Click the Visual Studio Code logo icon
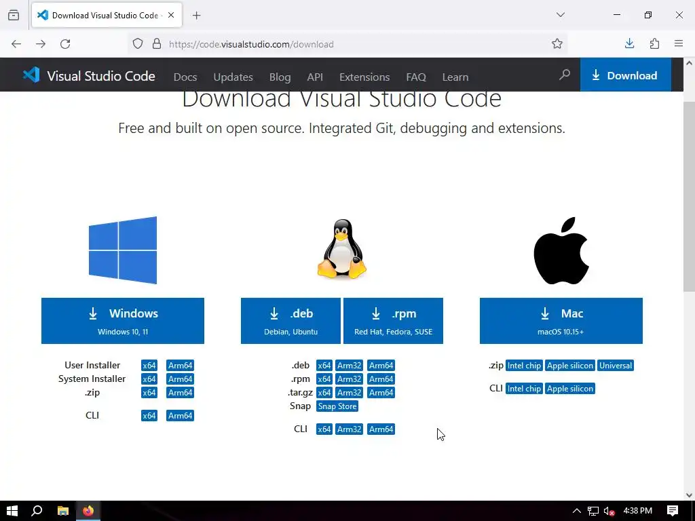This screenshot has height=521, width=695. click(x=31, y=75)
